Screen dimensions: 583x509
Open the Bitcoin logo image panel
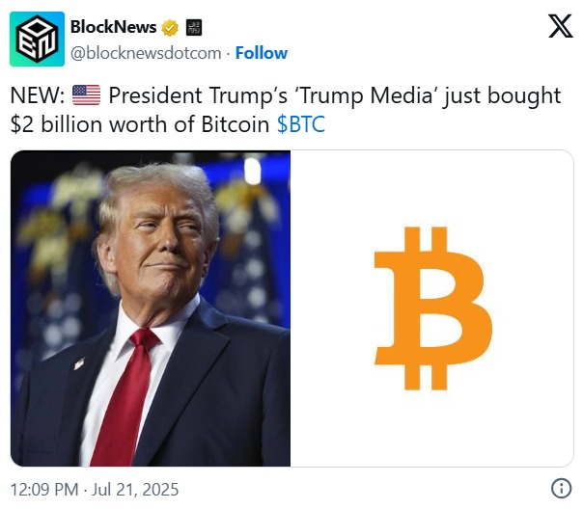(432, 308)
